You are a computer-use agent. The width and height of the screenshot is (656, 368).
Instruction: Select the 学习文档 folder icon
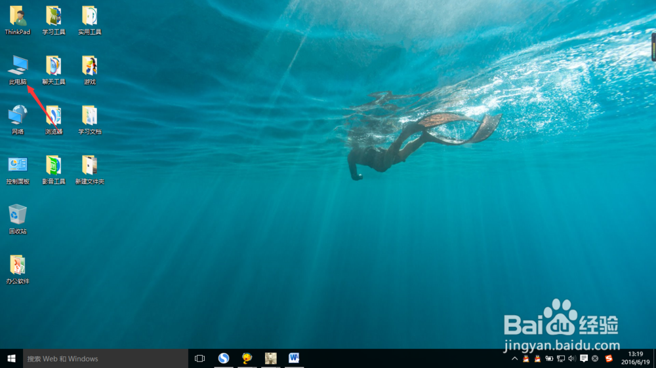point(89,119)
